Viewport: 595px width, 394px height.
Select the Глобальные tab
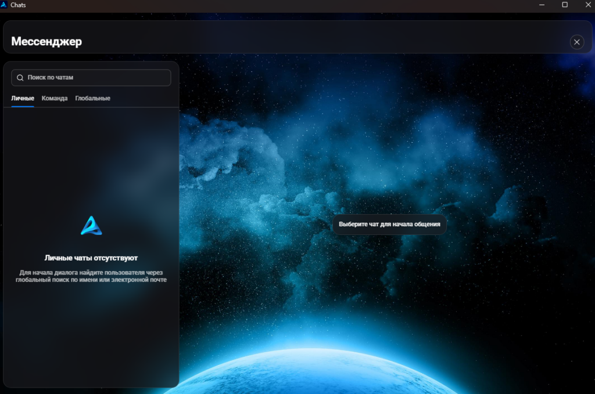coord(92,98)
